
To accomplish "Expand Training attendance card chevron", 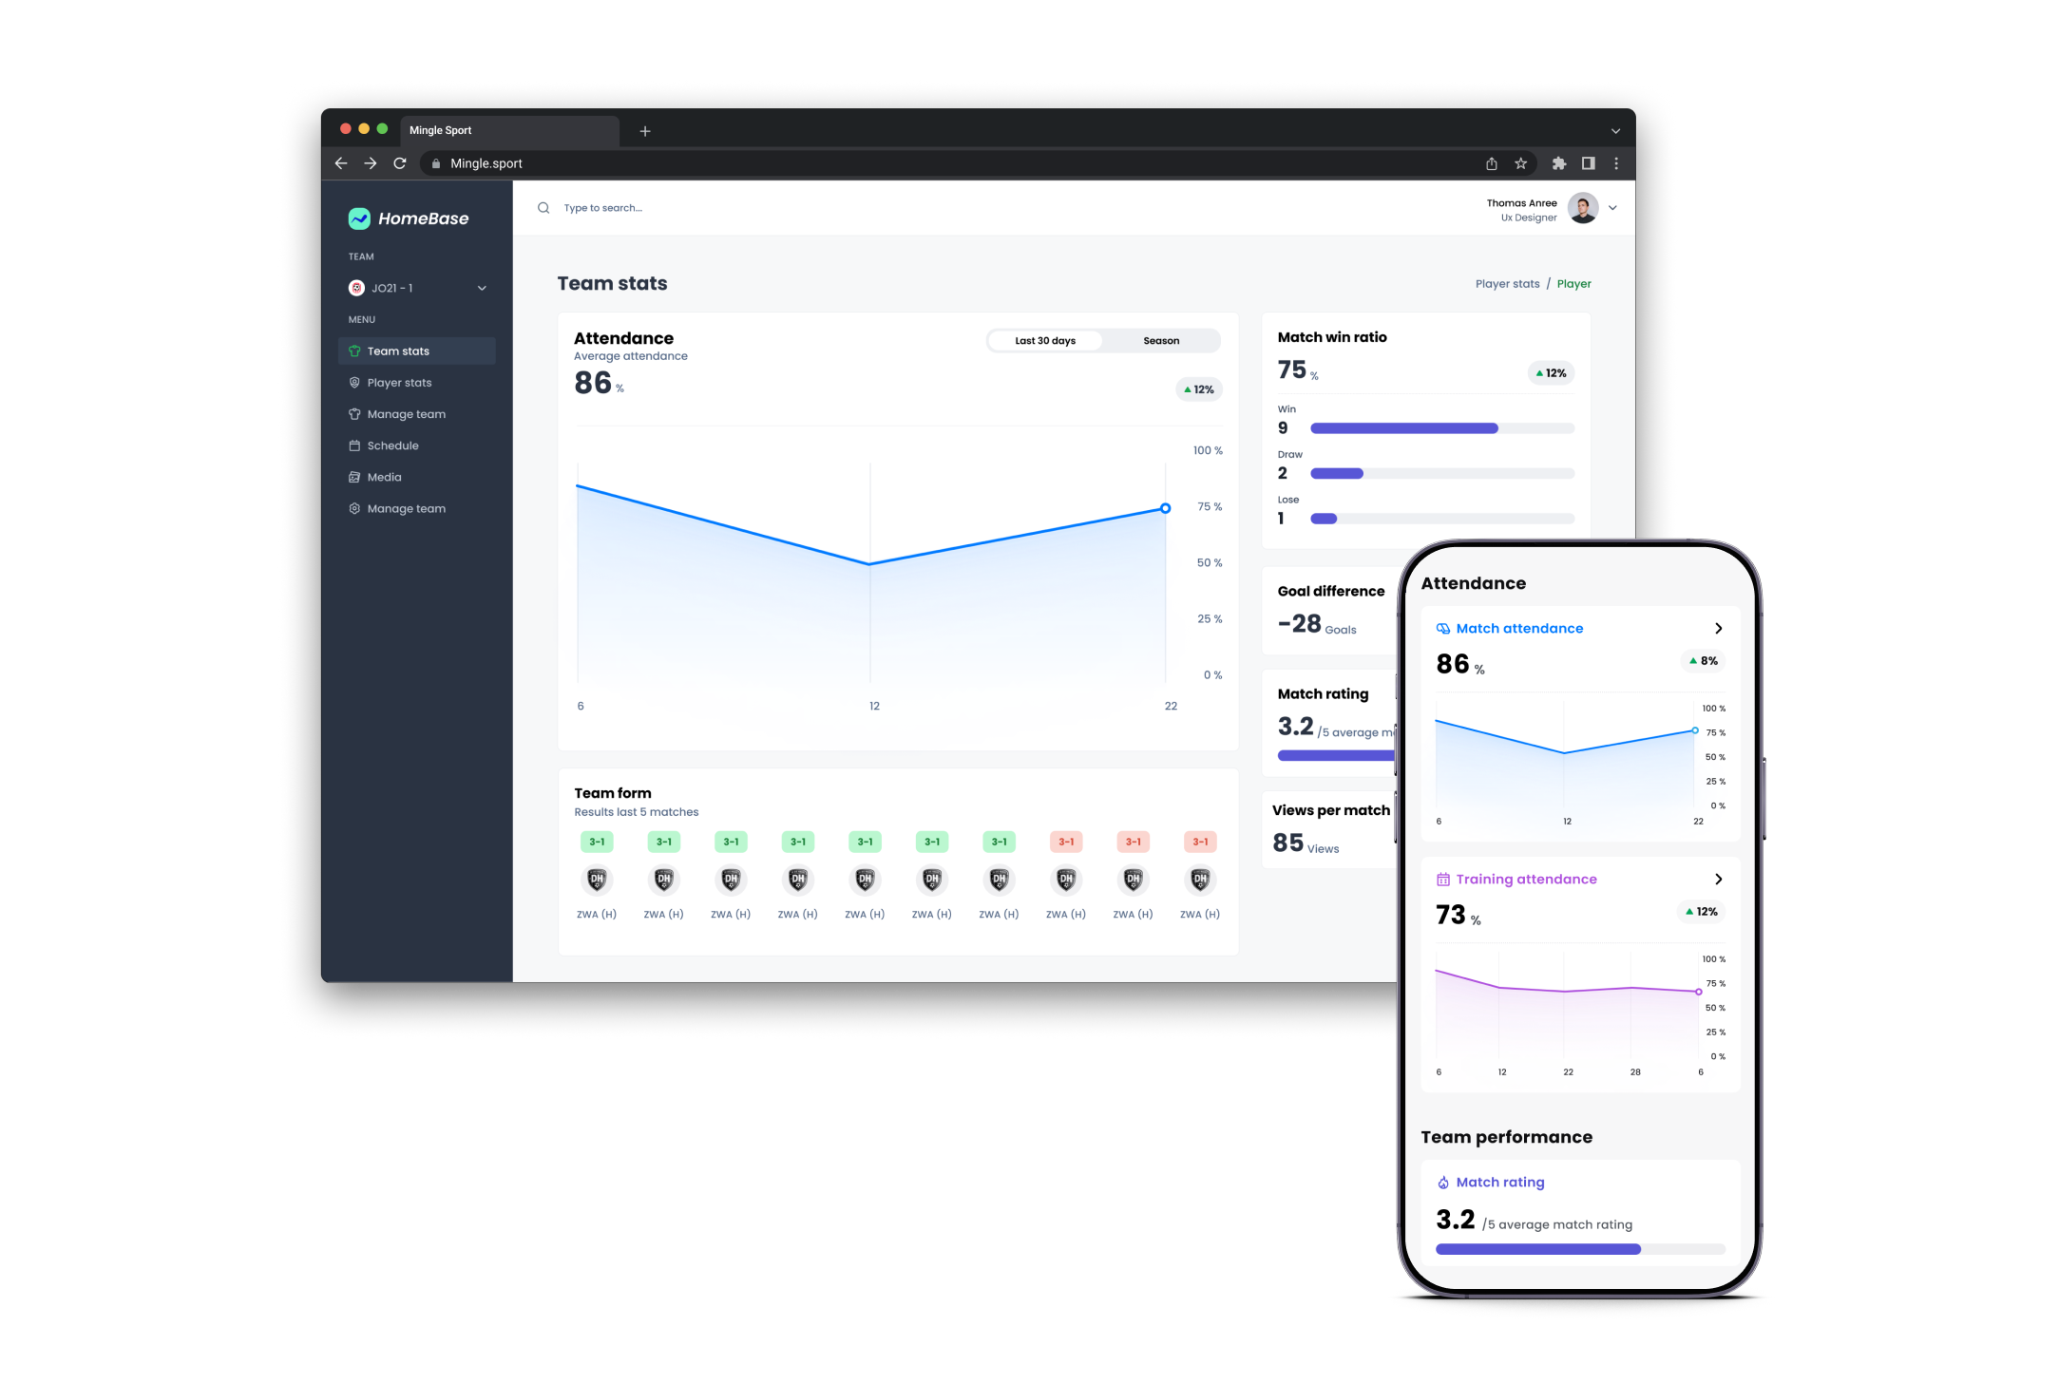I will click(x=1718, y=880).
